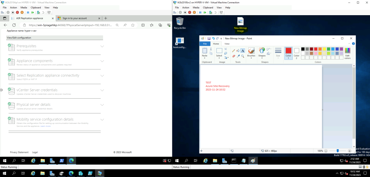Open the Collections icon in Edge toolbar
This screenshot has height=177, width=370.
(160, 25)
